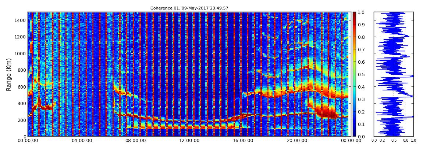The height and width of the screenshot is (149, 423).
Task: Click the side plot 0.8 axis tick label
Action: click(406, 141)
